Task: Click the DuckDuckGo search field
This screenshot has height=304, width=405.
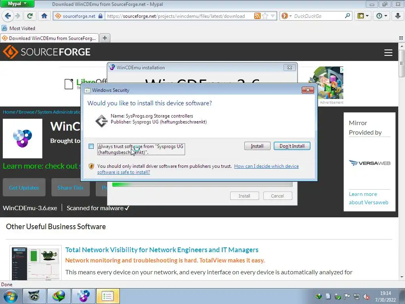Action: 318,16
